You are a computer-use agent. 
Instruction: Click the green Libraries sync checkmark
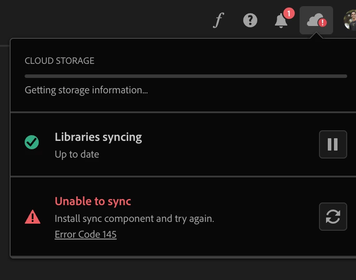(32, 142)
